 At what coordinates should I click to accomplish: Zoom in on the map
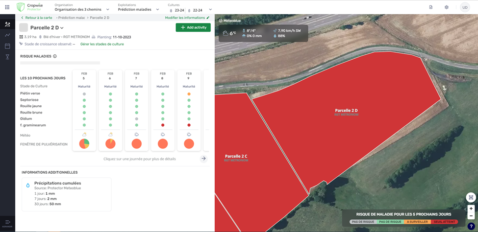click(x=471, y=209)
